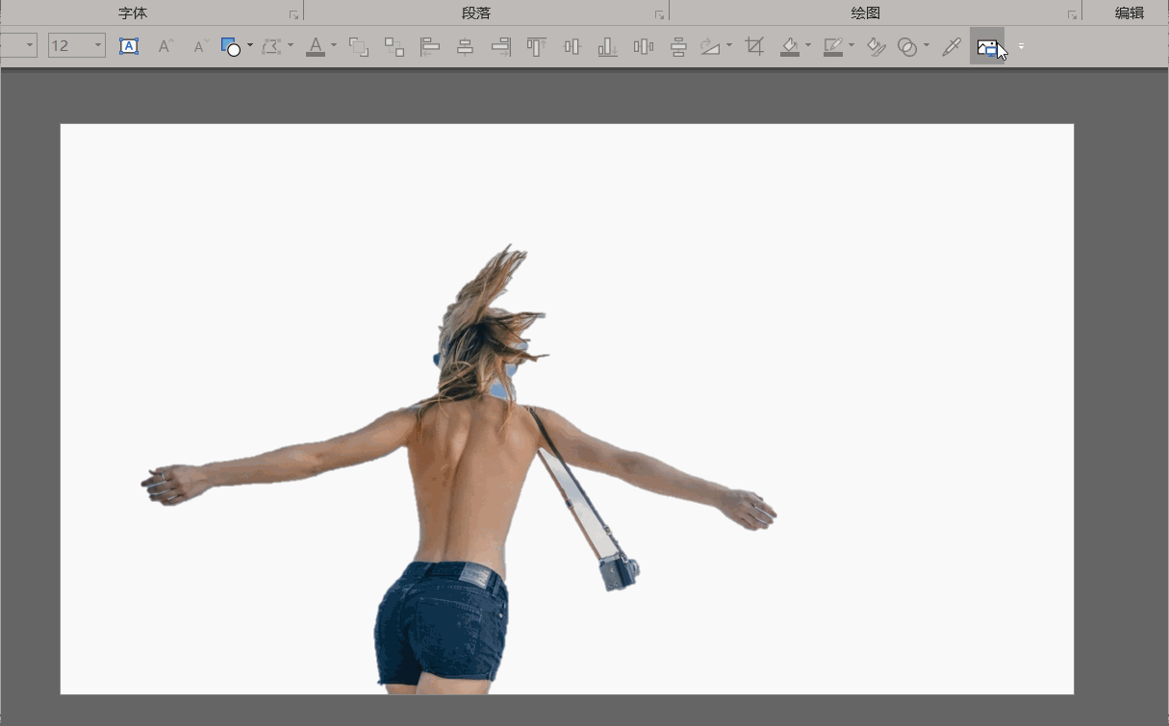The height and width of the screenshot is (726, 1169).
Task: Expand the shapes gallery dropdown arrow
Action: pyautogui.click(x=250, y=45)
